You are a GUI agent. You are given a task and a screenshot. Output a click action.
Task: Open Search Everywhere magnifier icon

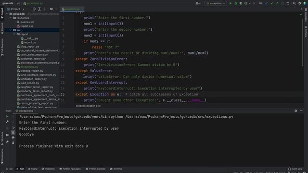pyautogui.click(x=294, y=3)
